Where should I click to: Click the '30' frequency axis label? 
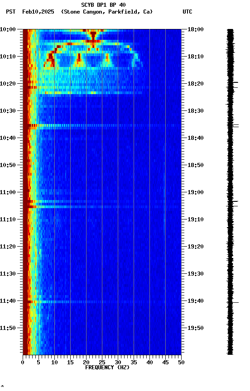[118, 362]
